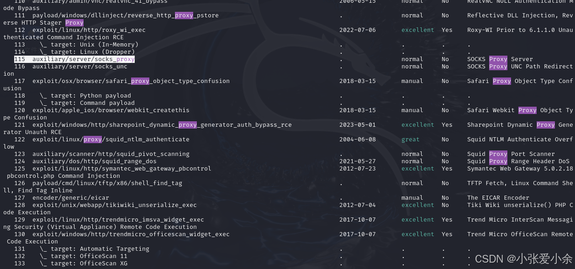Click the 'target: Automatic Targeting' line

pyautogui.click(x=95, y=249)
